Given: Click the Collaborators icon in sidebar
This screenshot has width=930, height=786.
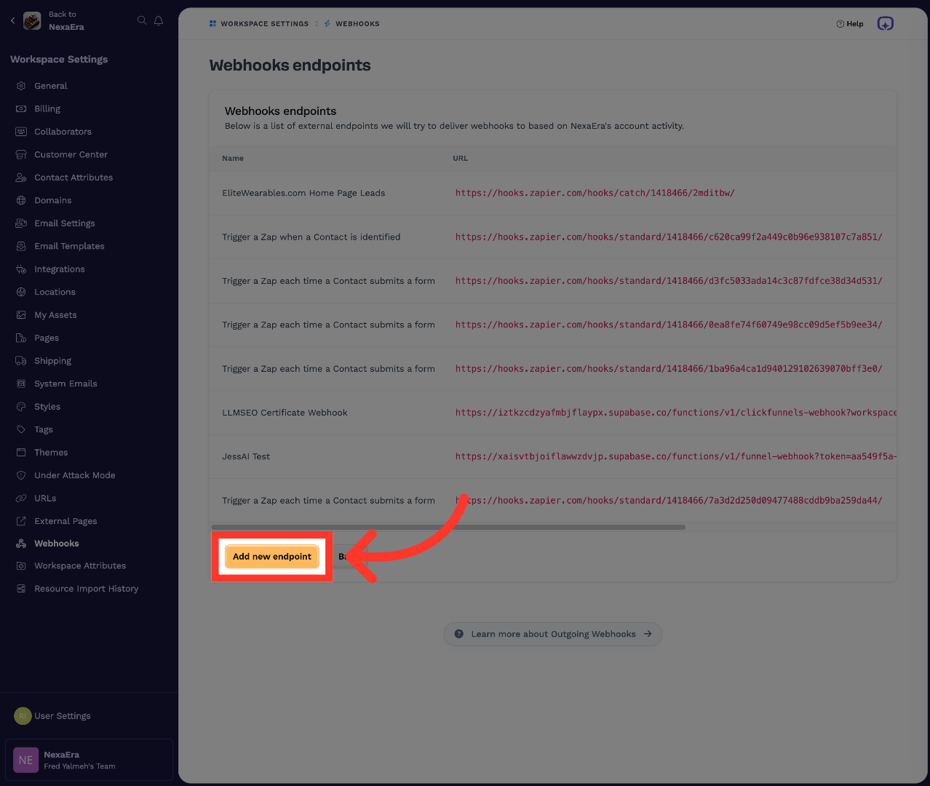Looking at the screenshot, I should 21,132.
